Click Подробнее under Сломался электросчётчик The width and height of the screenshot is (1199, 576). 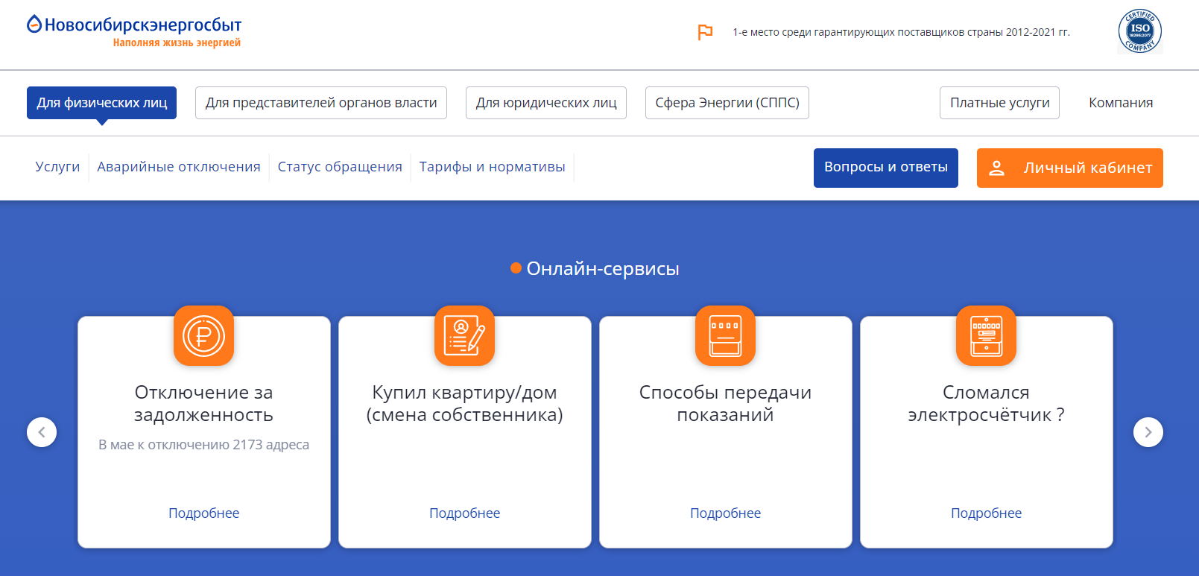(x=986, y=513)
